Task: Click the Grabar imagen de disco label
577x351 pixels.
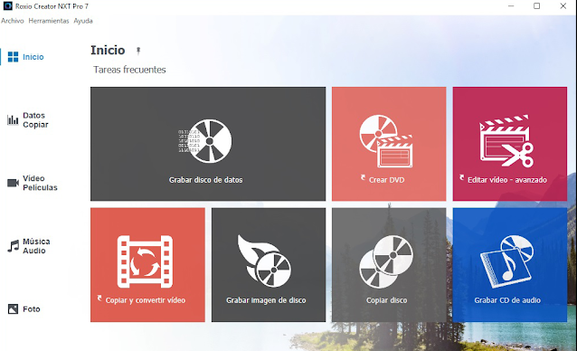Action: point(266,300)
